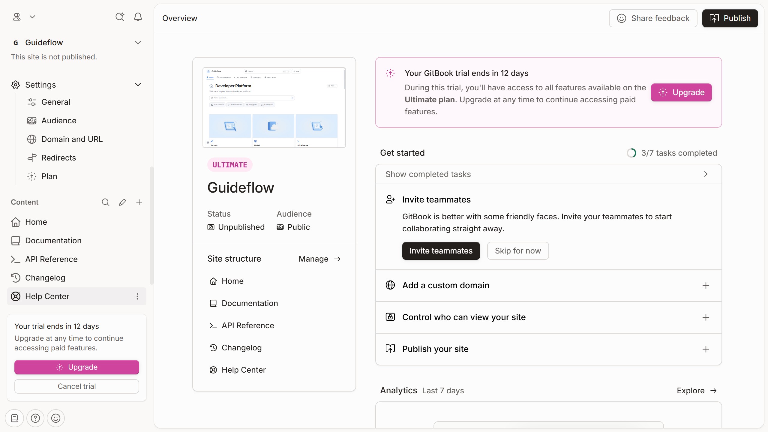
Task: Add new content with the plus icon
Action: pos(139,202)
